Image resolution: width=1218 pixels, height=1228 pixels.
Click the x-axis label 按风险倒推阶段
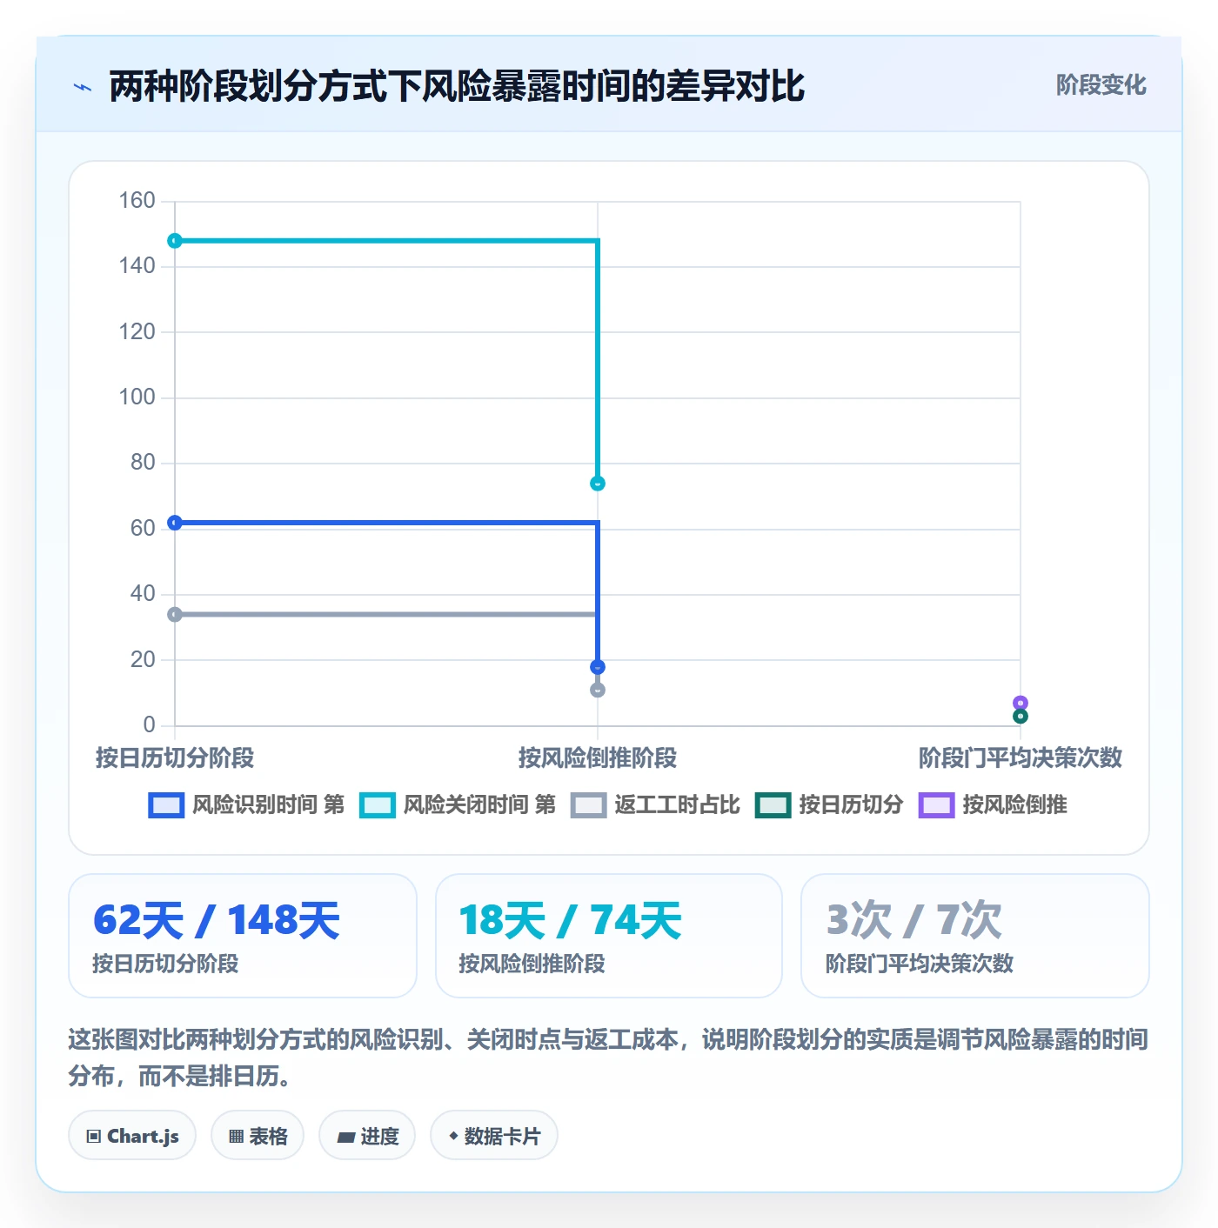(598, 757)
